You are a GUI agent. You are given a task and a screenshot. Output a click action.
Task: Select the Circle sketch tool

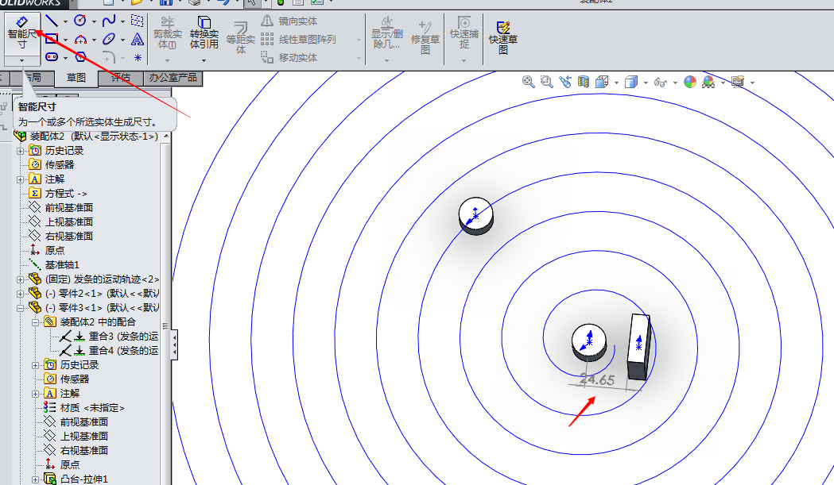80,21
